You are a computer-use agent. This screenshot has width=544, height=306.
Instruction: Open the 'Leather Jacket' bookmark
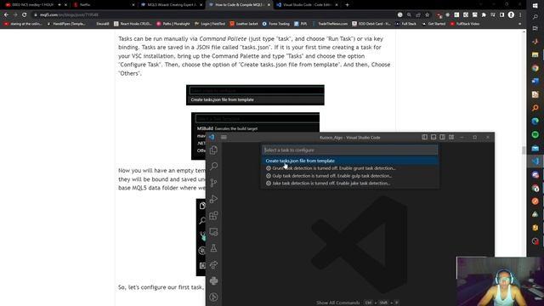(x=244, y=24)
